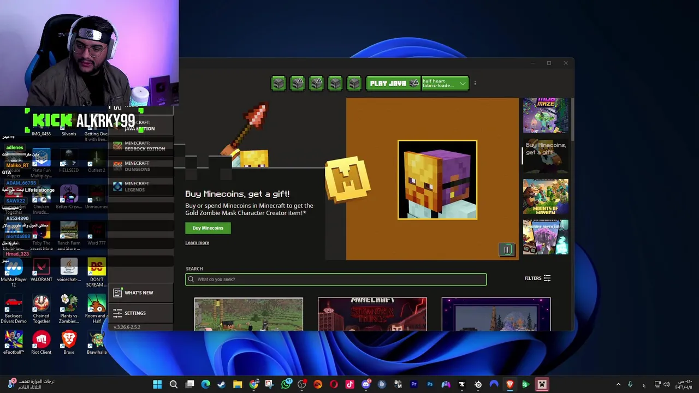Open the Windows Start menu

click(x=157, y=384)
